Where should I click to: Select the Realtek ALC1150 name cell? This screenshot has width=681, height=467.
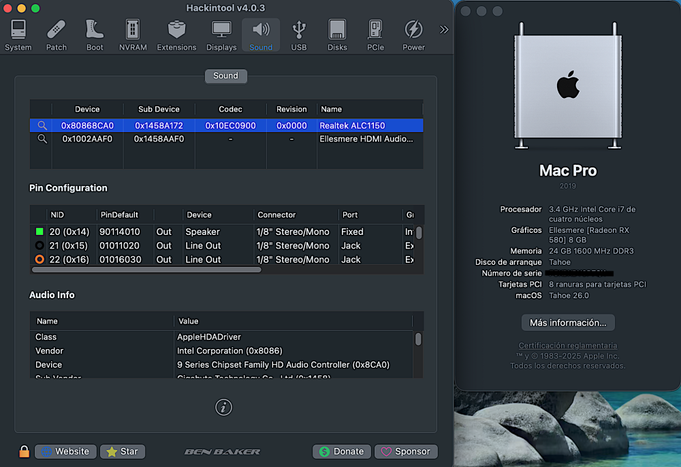352,125
